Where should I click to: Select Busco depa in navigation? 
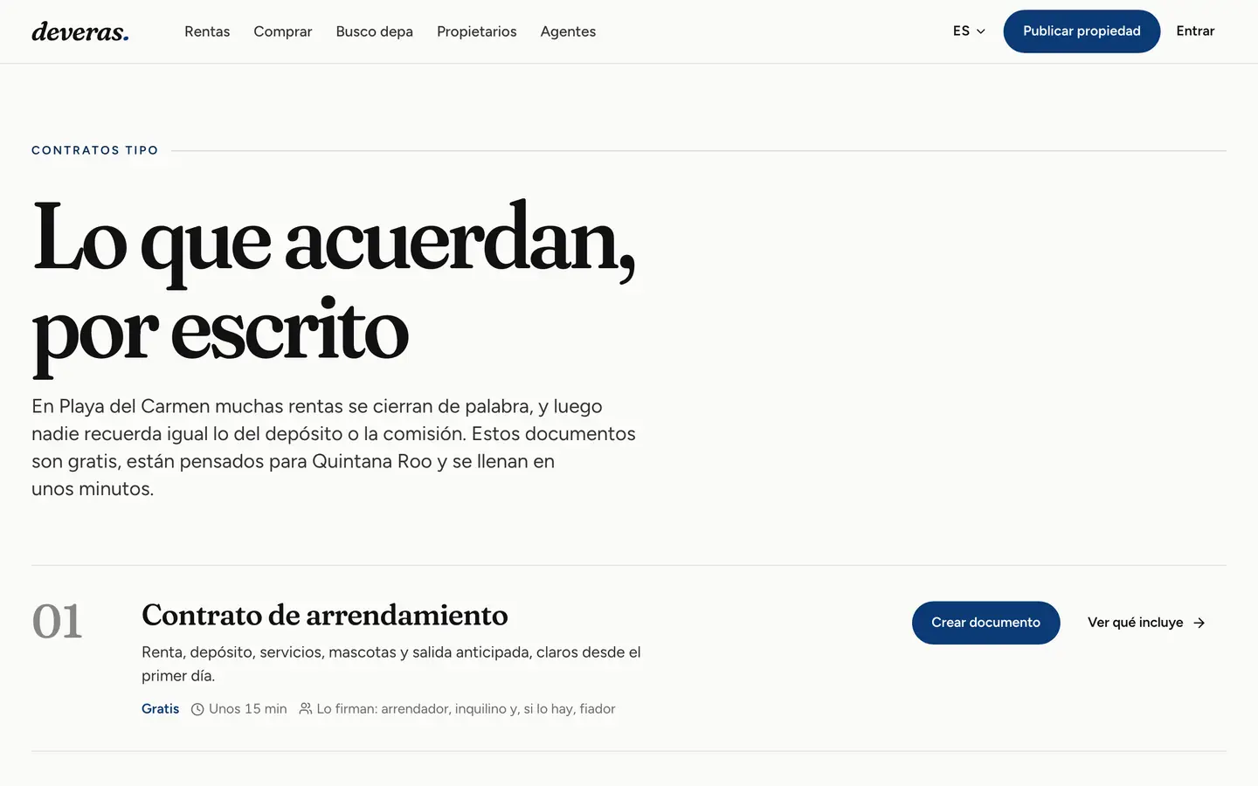tap(374, 31)
